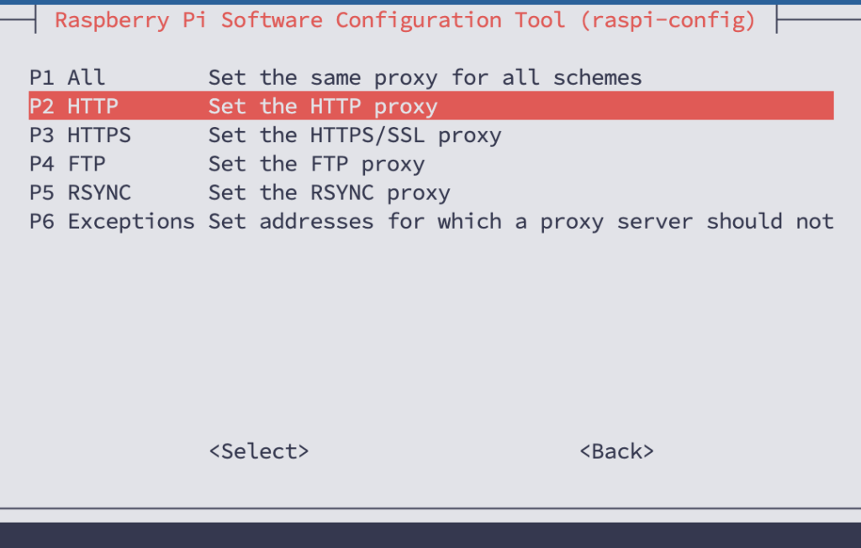
Task: Click the 'Set the HTTP proxy' description
Action: click(x=323, y=107)
